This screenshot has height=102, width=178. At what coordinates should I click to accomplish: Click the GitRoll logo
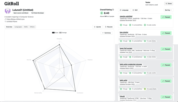[12, 4]
